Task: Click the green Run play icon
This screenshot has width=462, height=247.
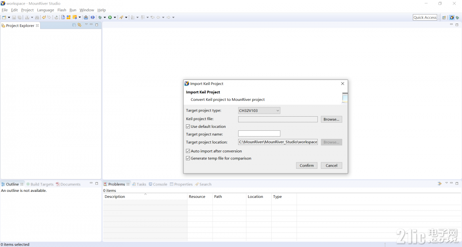Action: tap(110, 18)
